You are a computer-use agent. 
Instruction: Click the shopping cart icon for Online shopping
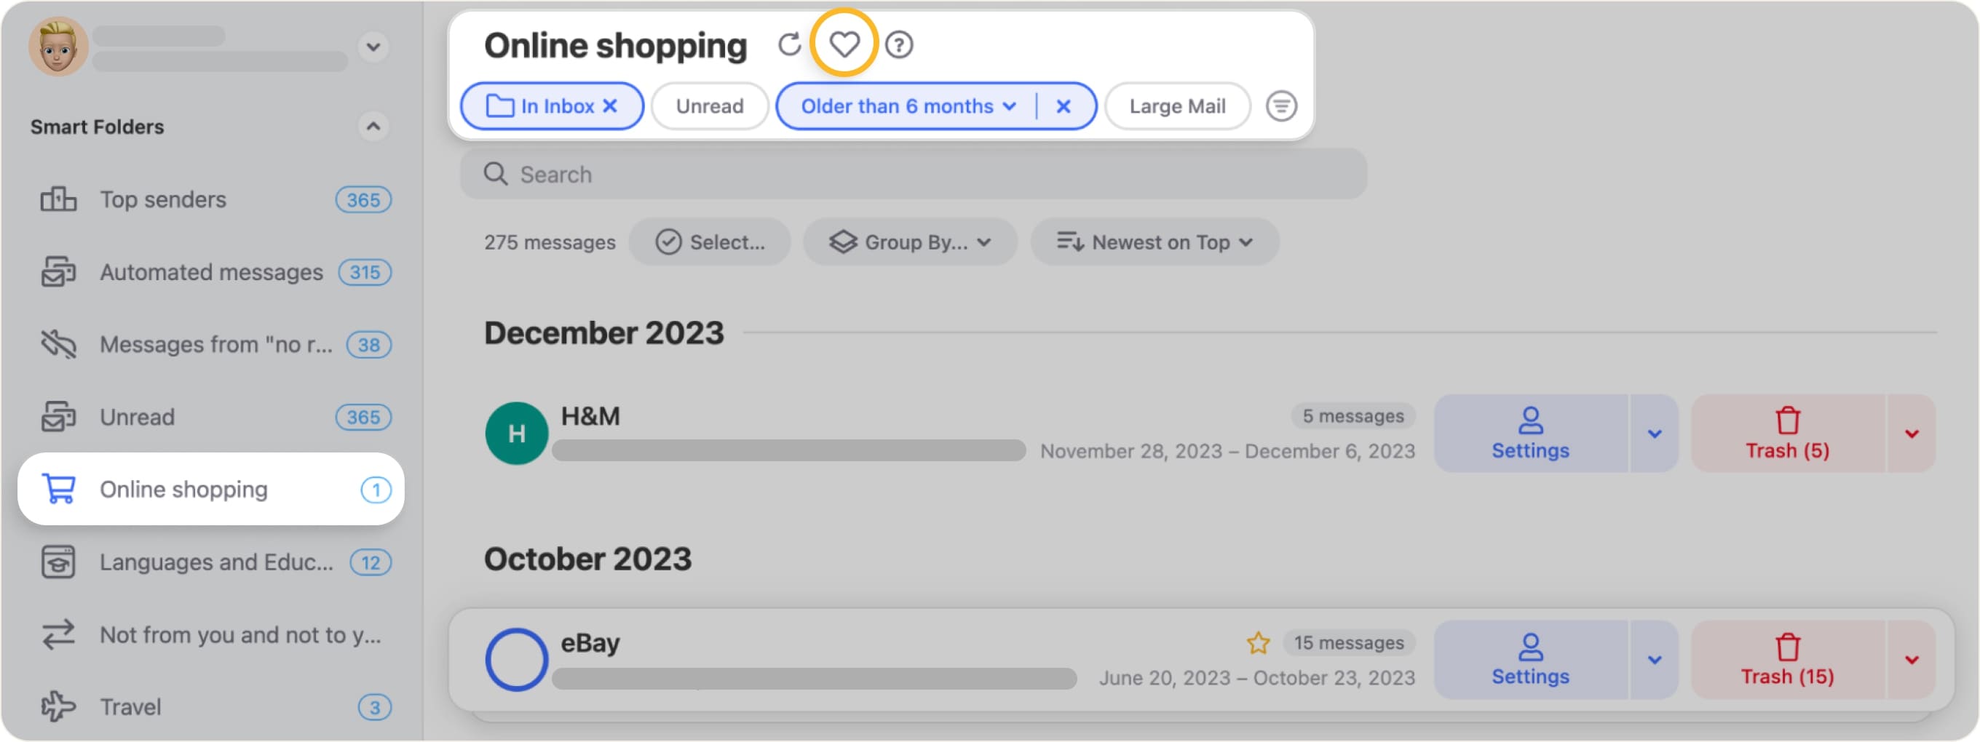pos(59,490)
